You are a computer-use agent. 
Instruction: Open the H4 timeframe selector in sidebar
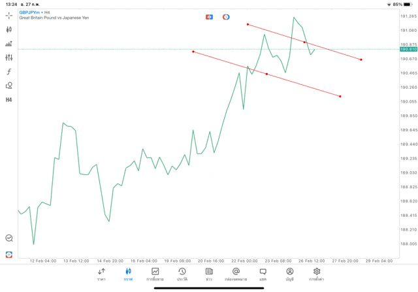coord(9,100)
